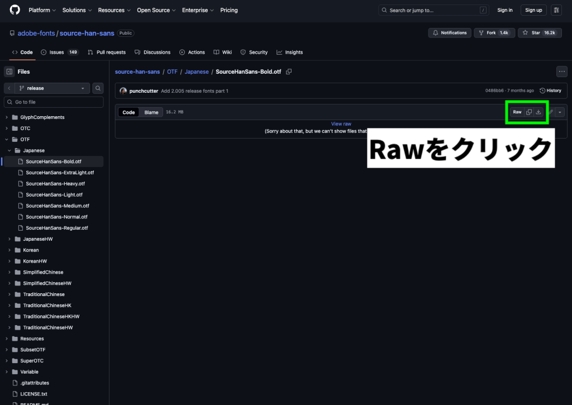Collapse the Files side panel icon

[x=9, y=72]
